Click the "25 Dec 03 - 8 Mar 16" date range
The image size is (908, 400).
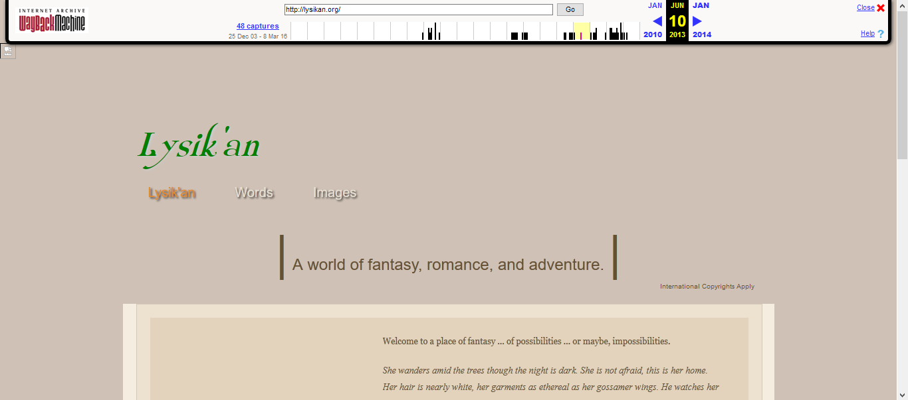click(258, 36)
